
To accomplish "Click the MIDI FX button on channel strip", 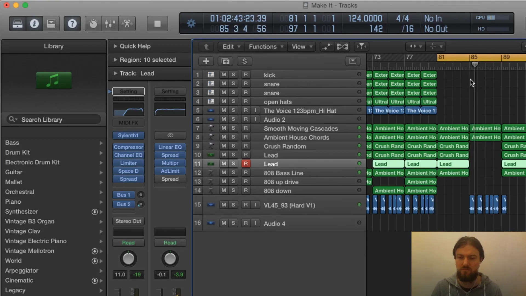I will 128,123.
